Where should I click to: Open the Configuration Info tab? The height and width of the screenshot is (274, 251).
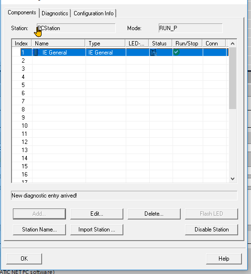93,13
